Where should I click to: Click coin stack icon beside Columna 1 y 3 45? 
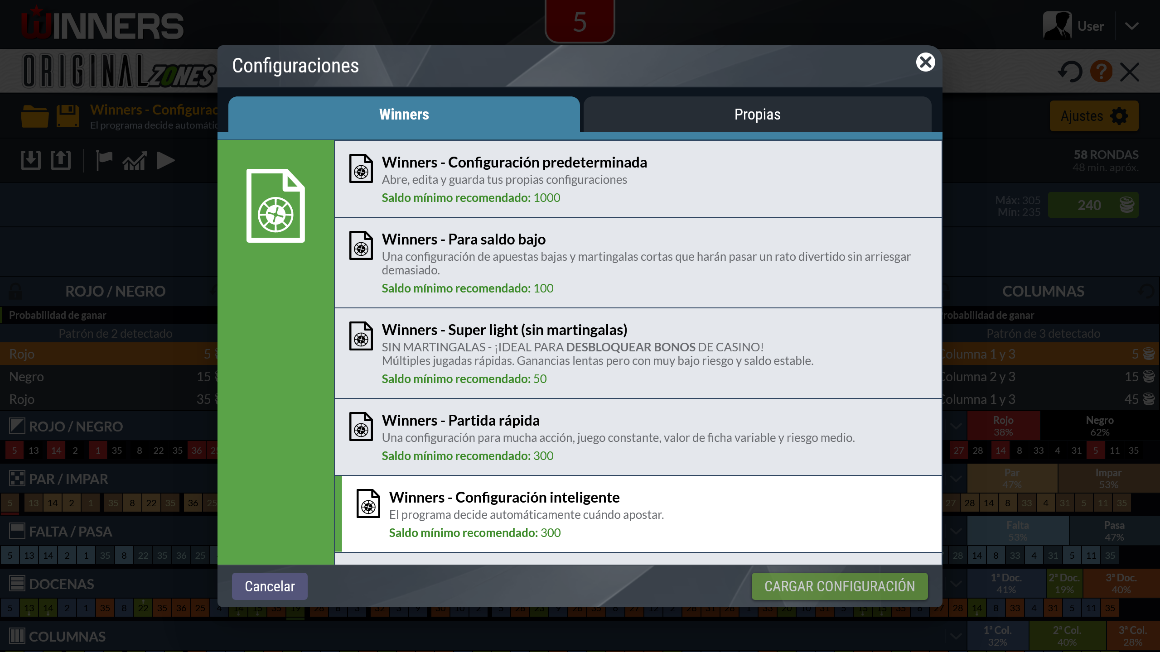coord(1149,399)
